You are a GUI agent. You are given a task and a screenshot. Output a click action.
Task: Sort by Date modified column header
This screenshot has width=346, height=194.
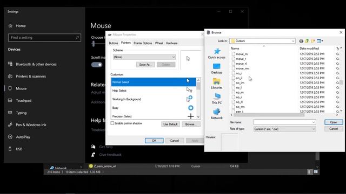coord(309,48)
